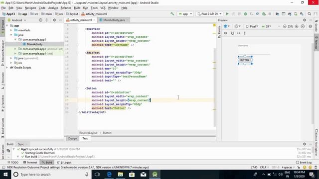Switch to the Design tab

click(72, 138)
